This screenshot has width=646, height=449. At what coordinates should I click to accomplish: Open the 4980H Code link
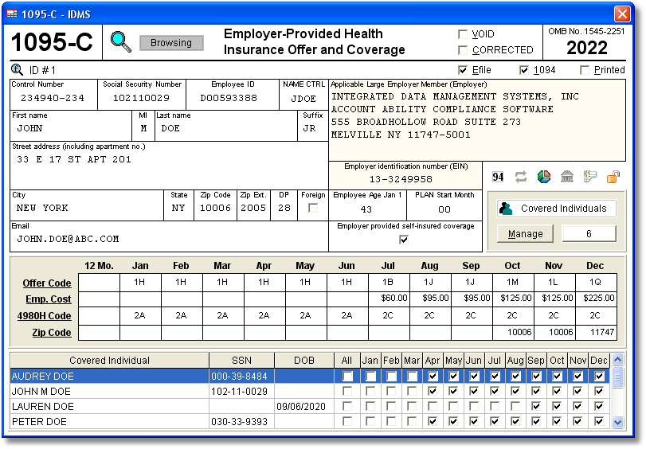click(x=44, y=316)
